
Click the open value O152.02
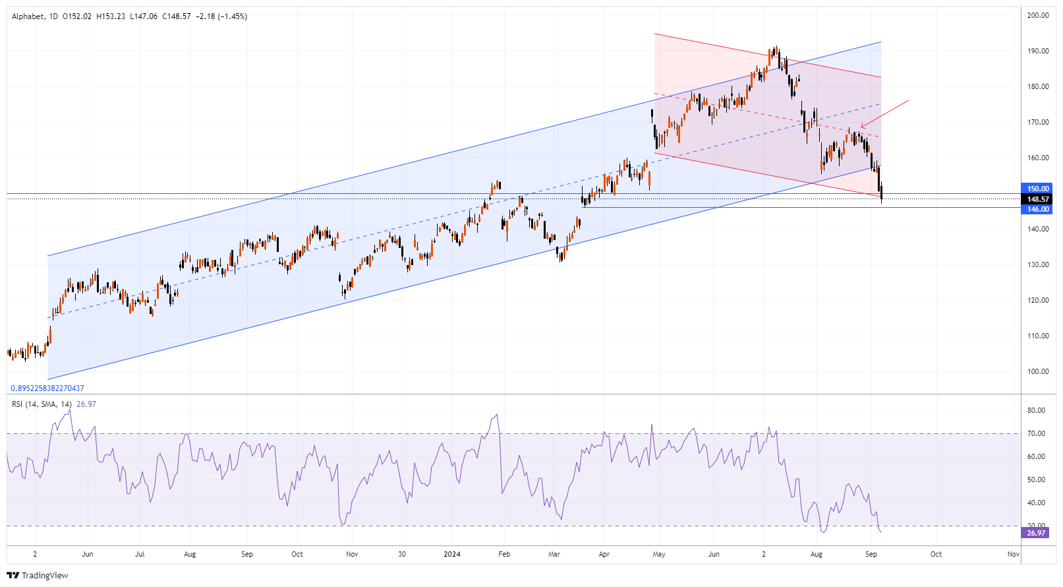tap(77, 16)
